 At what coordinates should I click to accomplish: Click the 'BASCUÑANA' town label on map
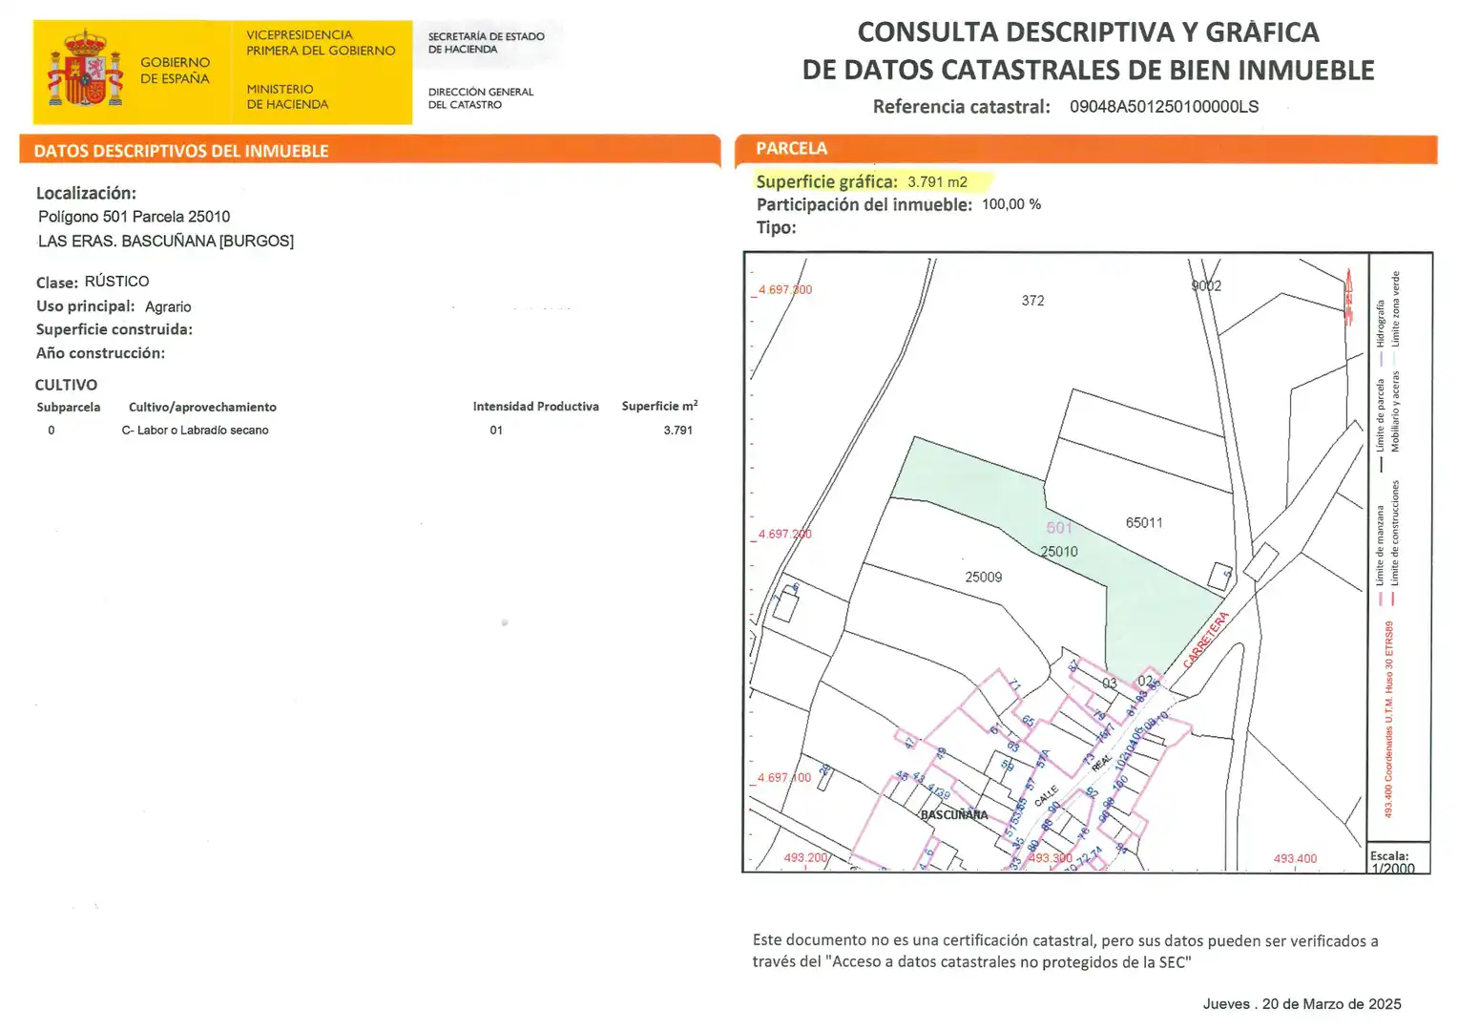(954, 814)
